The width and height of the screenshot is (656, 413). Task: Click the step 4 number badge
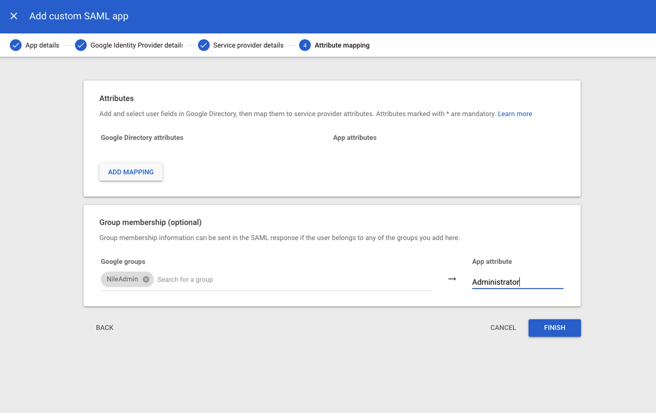[x=305, y=45]
